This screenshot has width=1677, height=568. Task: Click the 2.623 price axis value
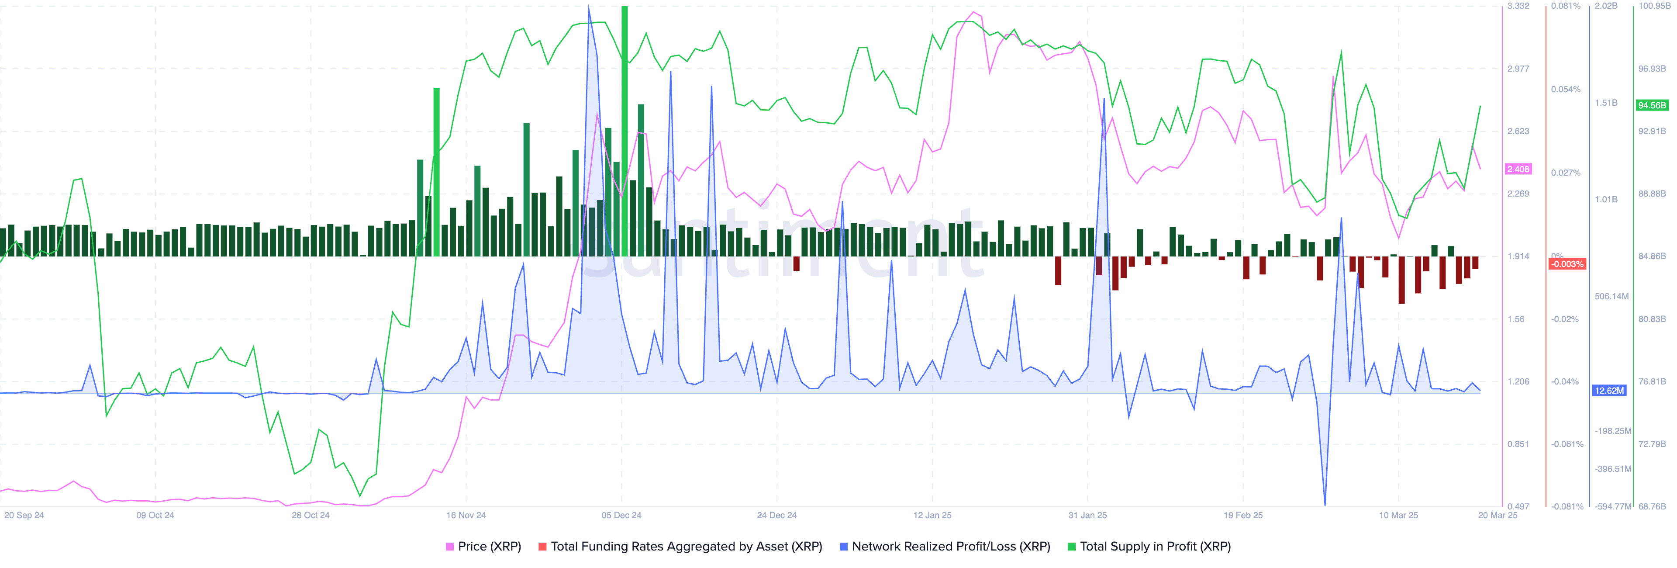pos(1518,131)
